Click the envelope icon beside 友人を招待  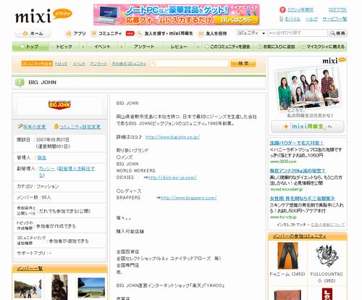click(x=201, y=33)
